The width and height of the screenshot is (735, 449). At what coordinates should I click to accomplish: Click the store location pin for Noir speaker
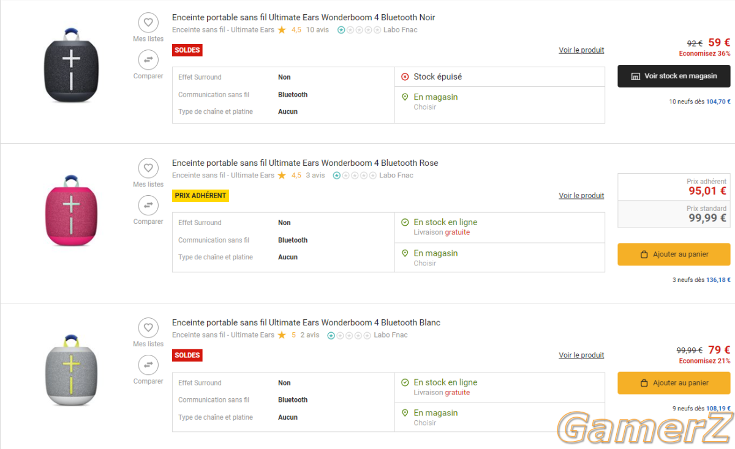pos(405,97)
